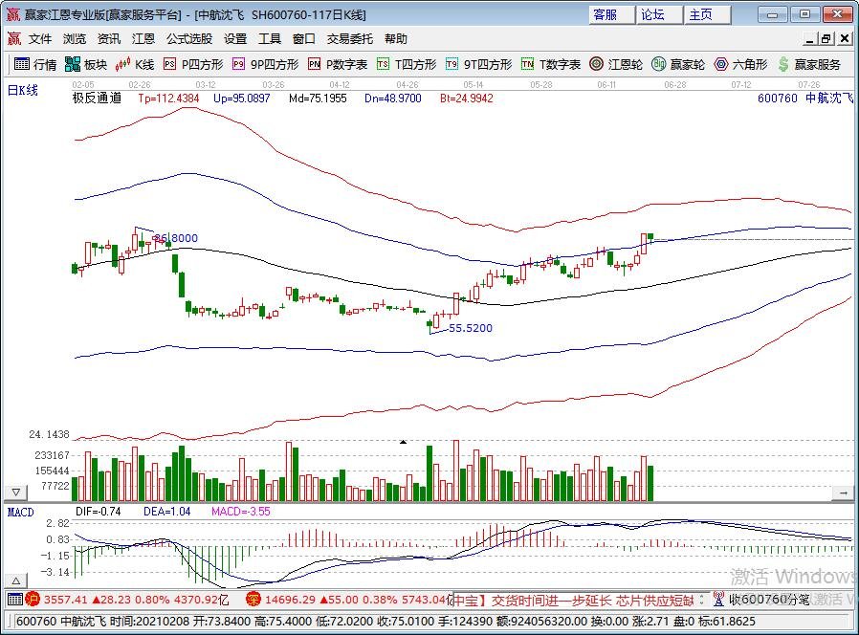The image size is (859, 635).
Task: Open the 帮助 menu
Action: [x=395, y=39]
